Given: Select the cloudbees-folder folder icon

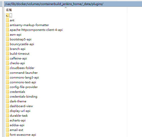Looking at the screenshot, I should coord(7,68).
